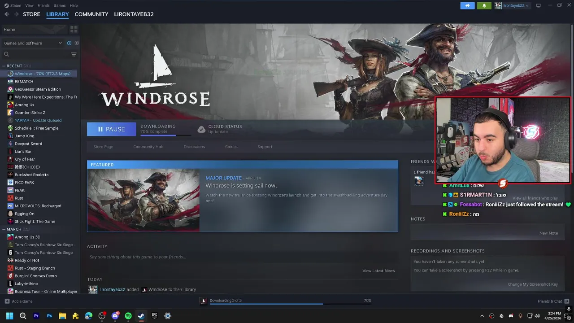This screenshot has height=323, width=574.
Task: Open Spotify from the taskbar
Action: pos(128,316)
